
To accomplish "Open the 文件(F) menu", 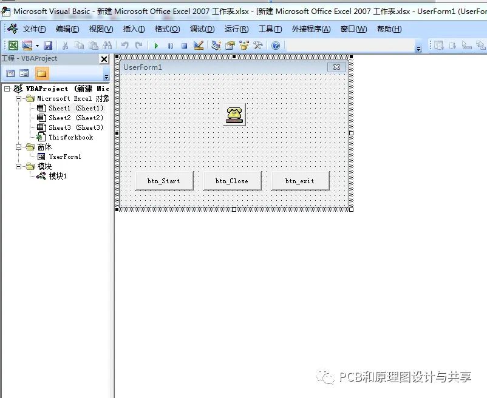I will click(34, 29).
